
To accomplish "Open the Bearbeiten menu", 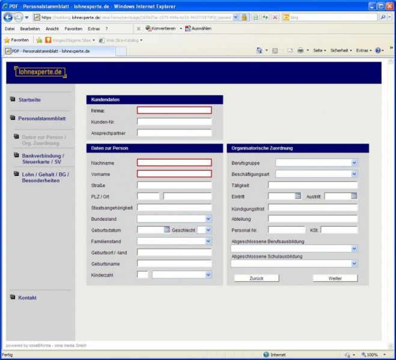I will coord(29,28).
